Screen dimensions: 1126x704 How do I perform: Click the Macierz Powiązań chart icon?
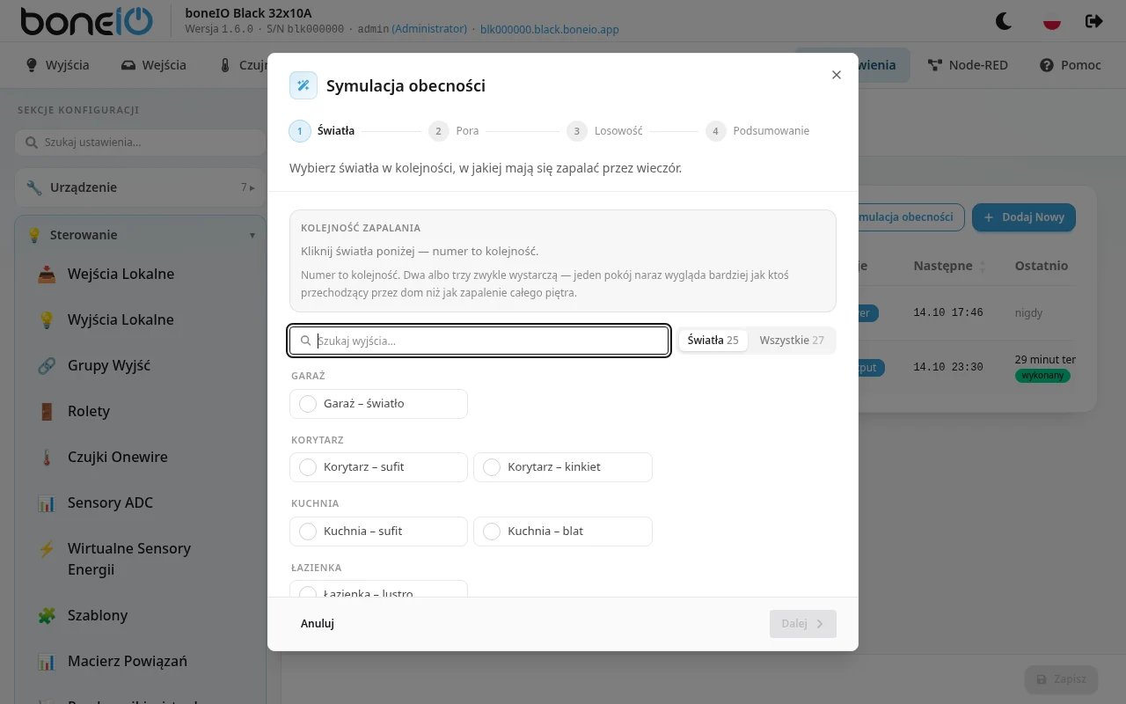[x=47, y=661]
